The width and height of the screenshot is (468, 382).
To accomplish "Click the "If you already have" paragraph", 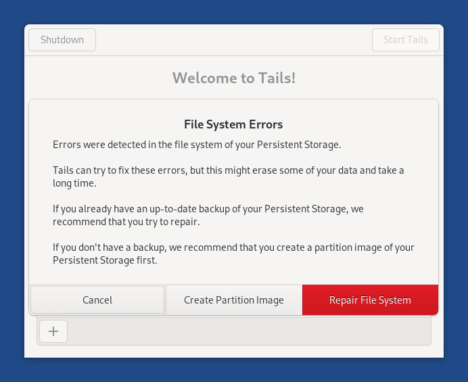I will pyautogui.click(x=208, y=209).
